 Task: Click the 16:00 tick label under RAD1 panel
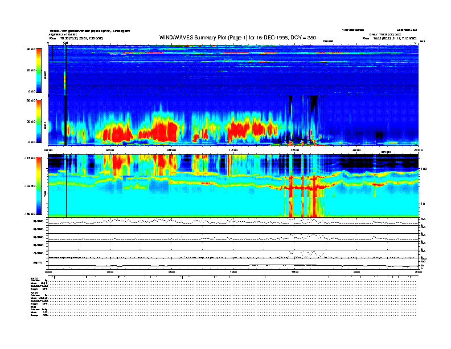point(295,150)
